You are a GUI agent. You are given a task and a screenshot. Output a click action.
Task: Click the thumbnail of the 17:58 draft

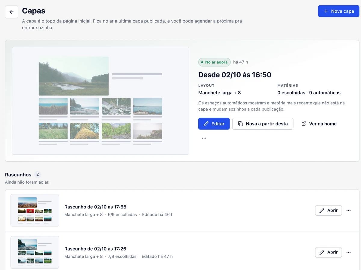tap(35, 210)
